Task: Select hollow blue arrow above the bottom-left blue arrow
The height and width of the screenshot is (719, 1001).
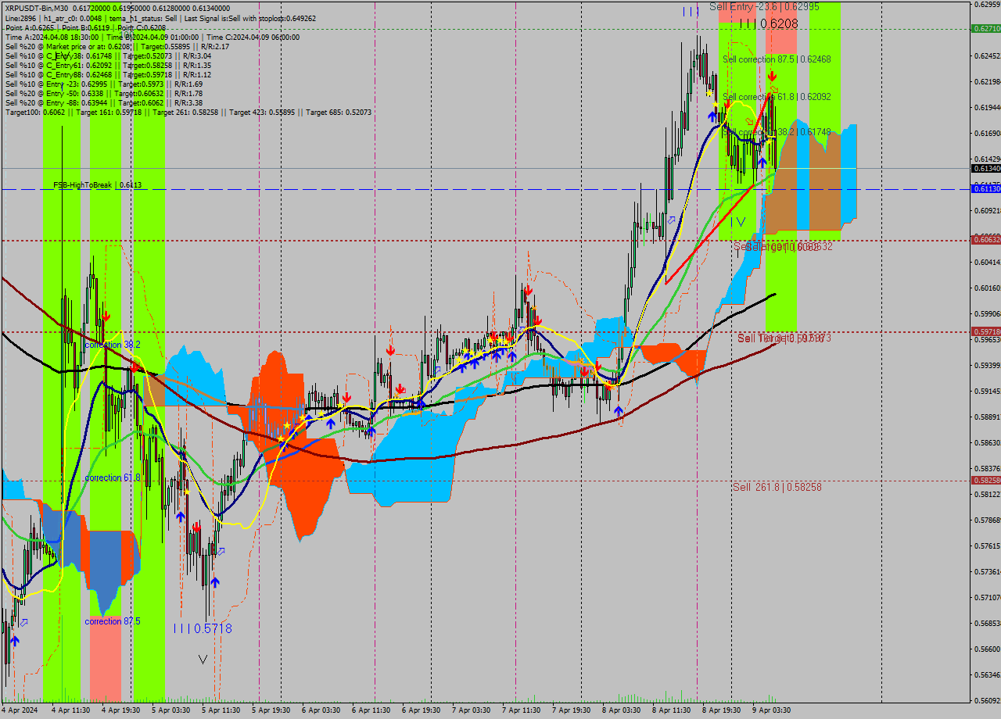Action: pyautogui.click(x=24, y=622)
